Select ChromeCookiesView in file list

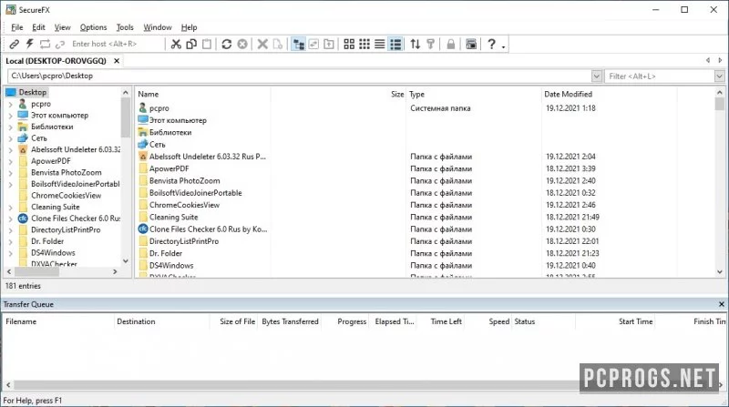click(184, 205)
